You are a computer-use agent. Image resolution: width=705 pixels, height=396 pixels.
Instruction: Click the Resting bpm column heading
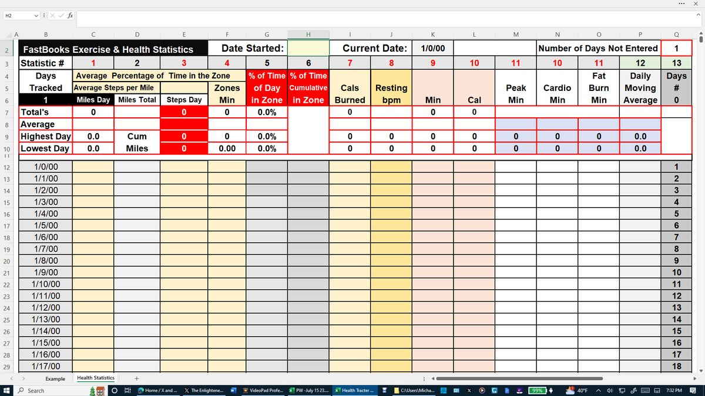tap(391, 94)
